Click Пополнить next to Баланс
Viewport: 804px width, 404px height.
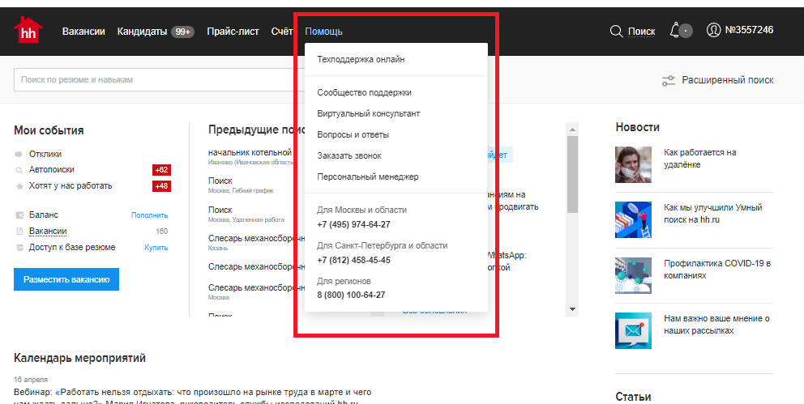coord(149,215)
